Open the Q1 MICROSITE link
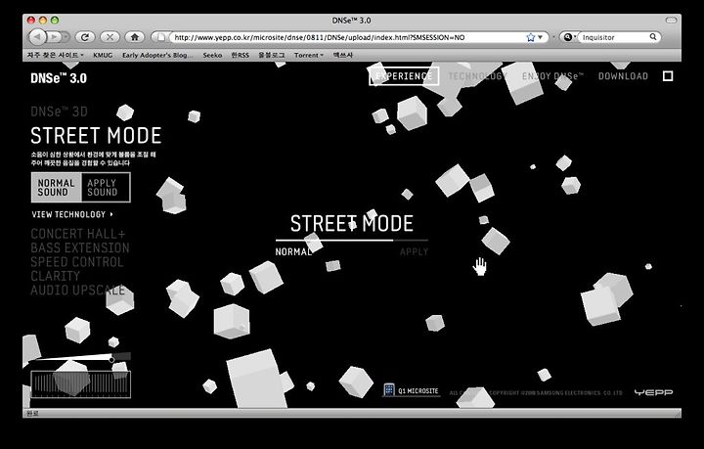704x449 pixels. tap(418, 391)
